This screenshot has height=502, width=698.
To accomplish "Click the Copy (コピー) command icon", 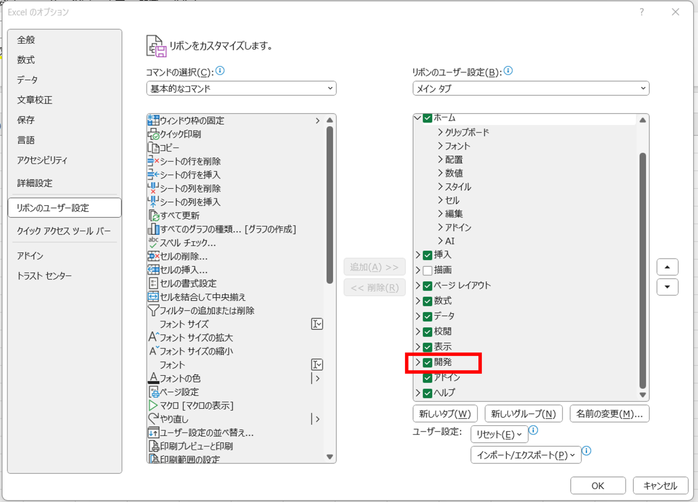I will [x=153, y=148].
